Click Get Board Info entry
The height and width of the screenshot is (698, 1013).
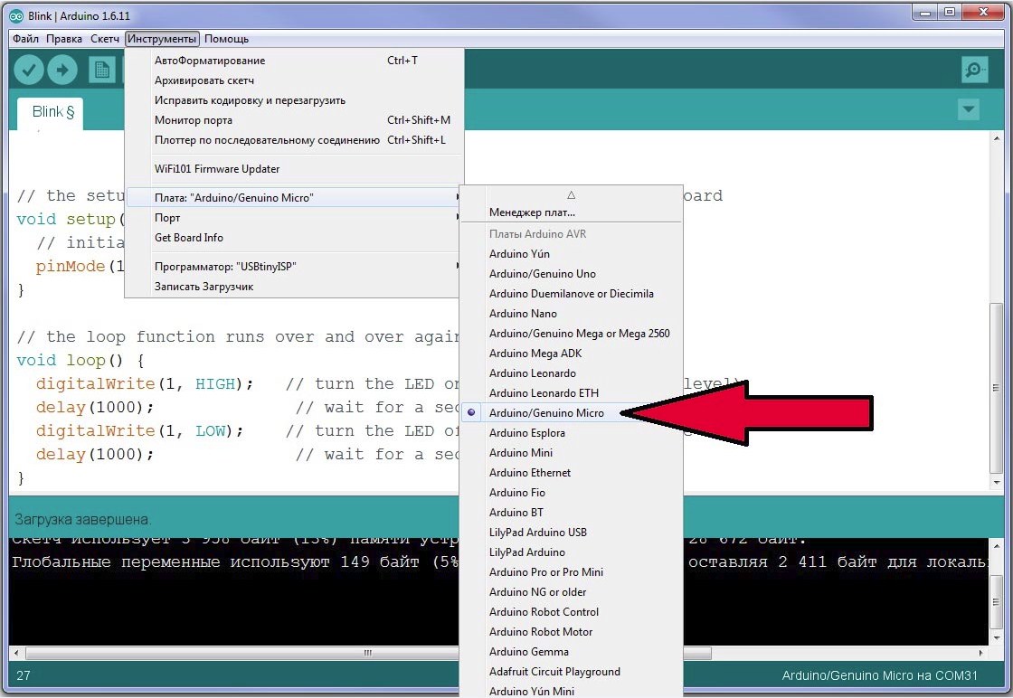pos(189,238)
